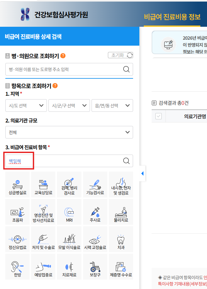The width and height of the screenshot is (207, 289).
Task: Open the 읍/면/동 선택 dropdown
Action: [112, 105]
